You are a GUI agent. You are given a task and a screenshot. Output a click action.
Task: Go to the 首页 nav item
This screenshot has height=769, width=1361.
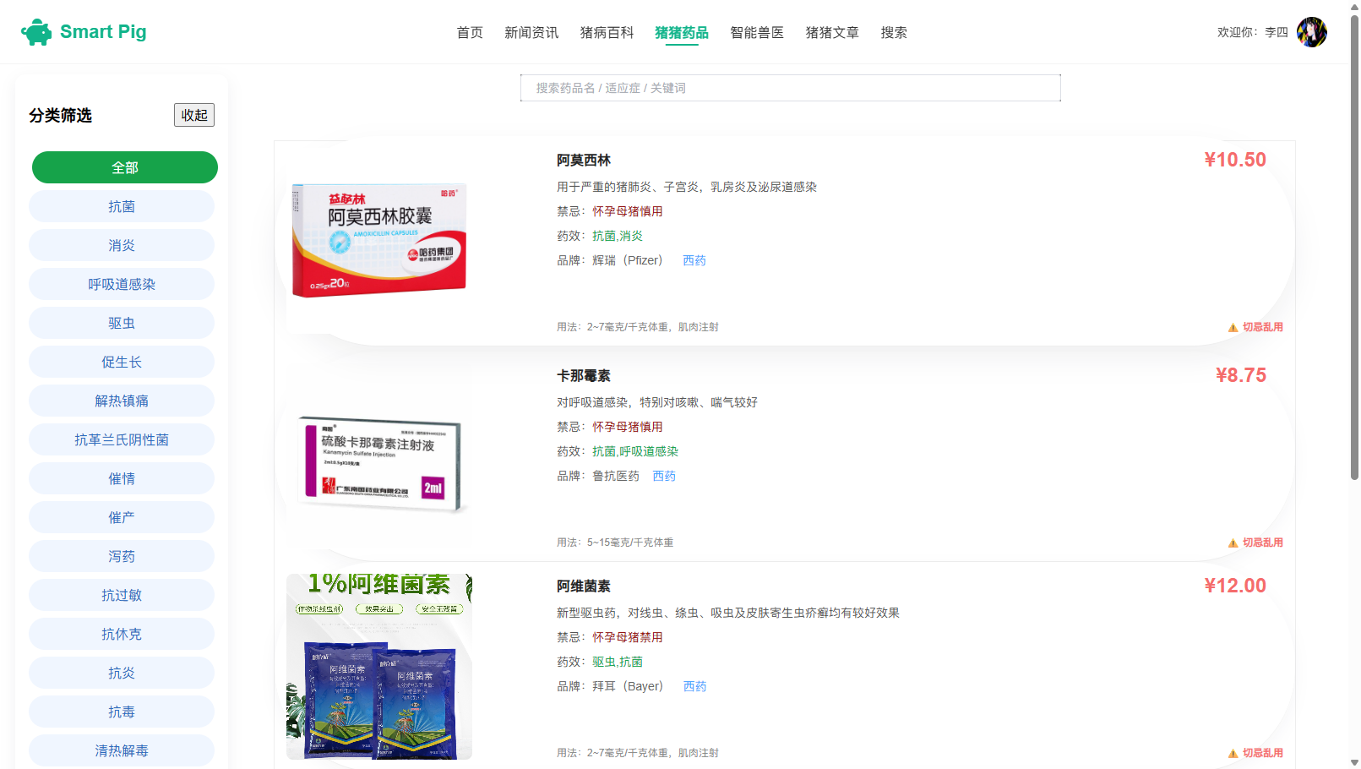pos(470,32)
